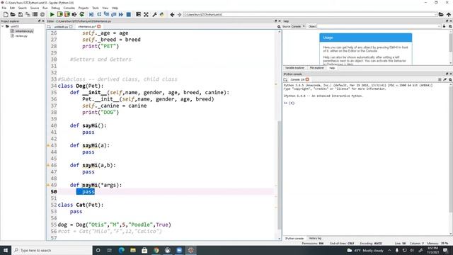The image size is (453, 255).
Task: Save all files using the toolbar icon
Action: click(x=28, y=14)
